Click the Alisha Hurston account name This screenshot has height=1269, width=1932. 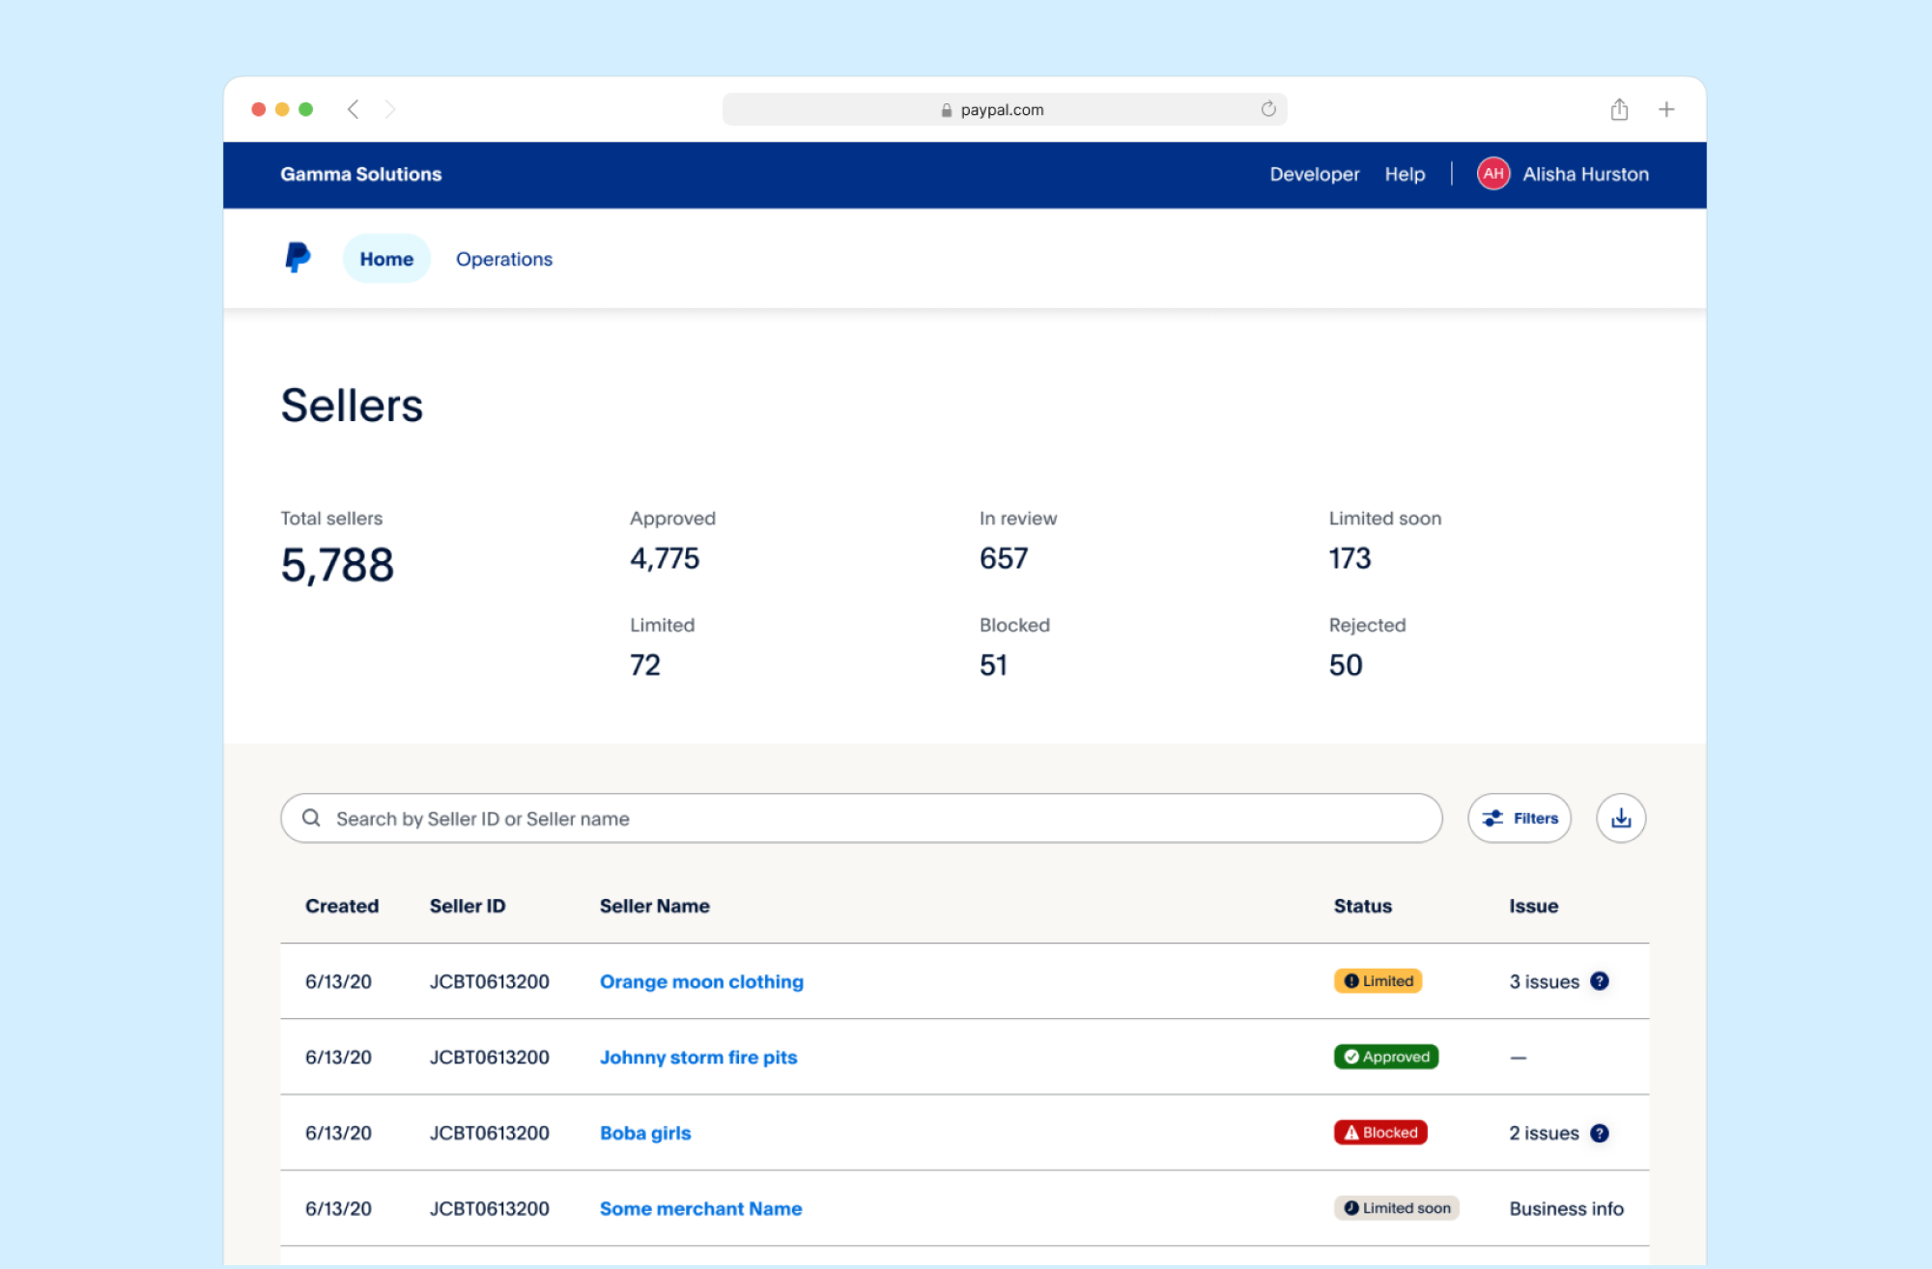(1586, 174)
